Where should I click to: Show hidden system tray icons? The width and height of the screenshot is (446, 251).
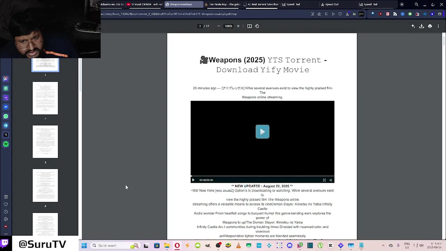click(x=383, y=246)
